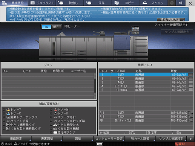Viewport: 195px width, 146px height.
Task: Switch to the コピー tab
Action: 126,3
